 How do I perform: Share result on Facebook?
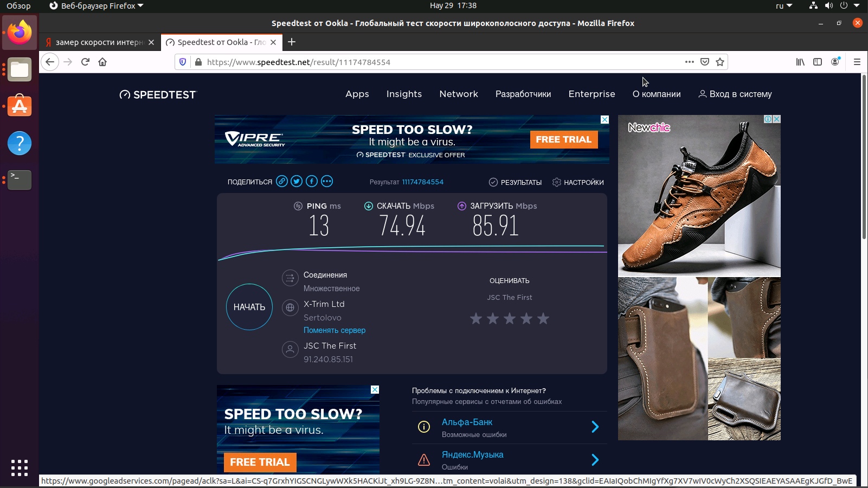coord(312,182)
